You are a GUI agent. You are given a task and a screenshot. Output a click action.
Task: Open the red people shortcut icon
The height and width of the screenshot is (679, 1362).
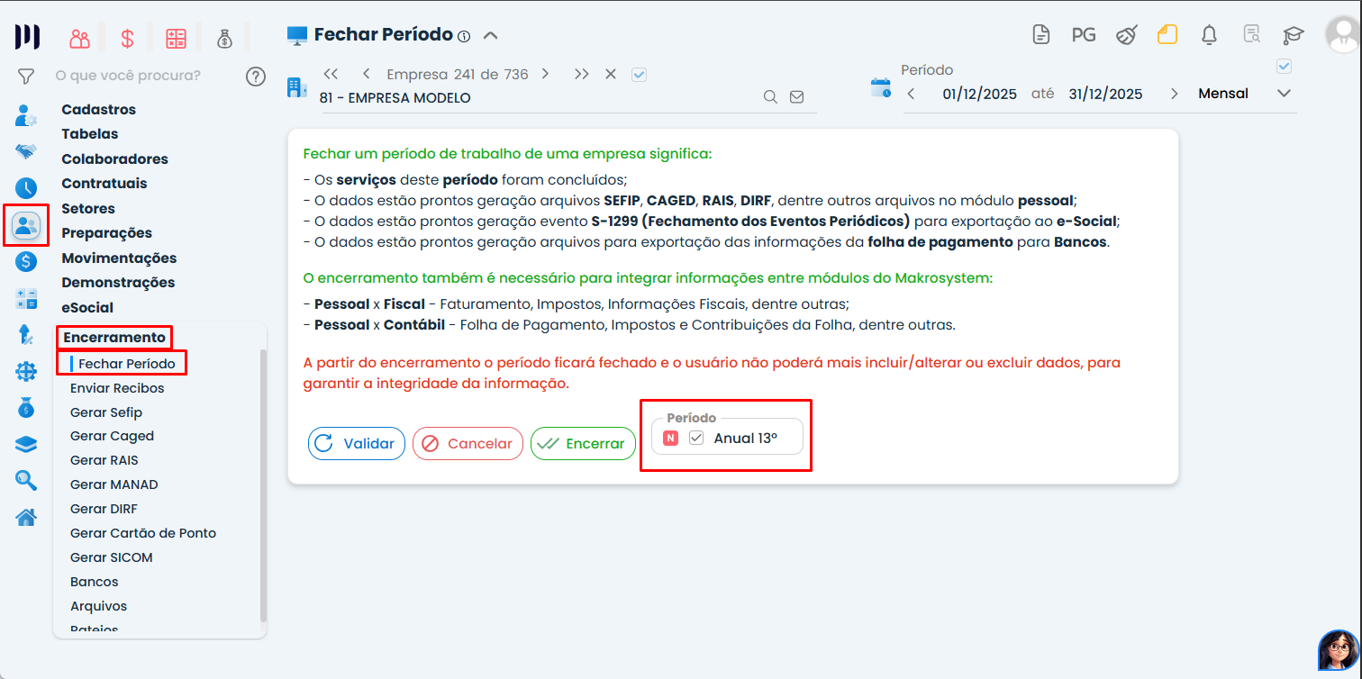tap(80, 39)
